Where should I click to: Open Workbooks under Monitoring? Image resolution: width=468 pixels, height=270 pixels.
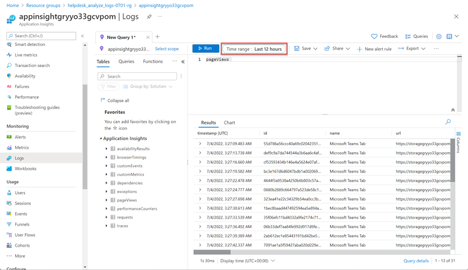coord(26,169)
